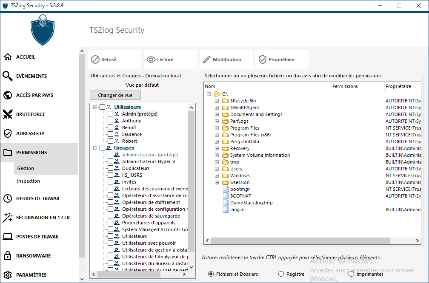
Task: Go to BRUTEFORCE in the sidebar
Action: click(x=40, y=114)
